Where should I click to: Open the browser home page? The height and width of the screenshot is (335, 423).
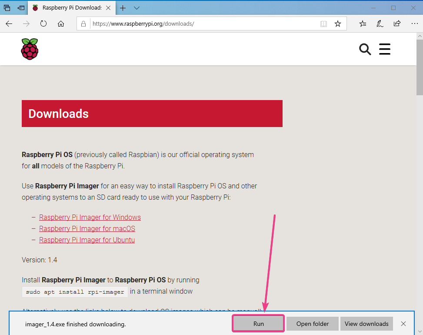(61, 24)
